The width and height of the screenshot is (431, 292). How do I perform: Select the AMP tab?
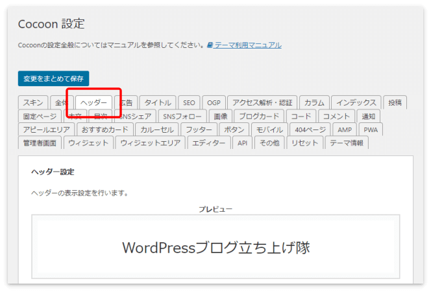[x=345, y=129]
